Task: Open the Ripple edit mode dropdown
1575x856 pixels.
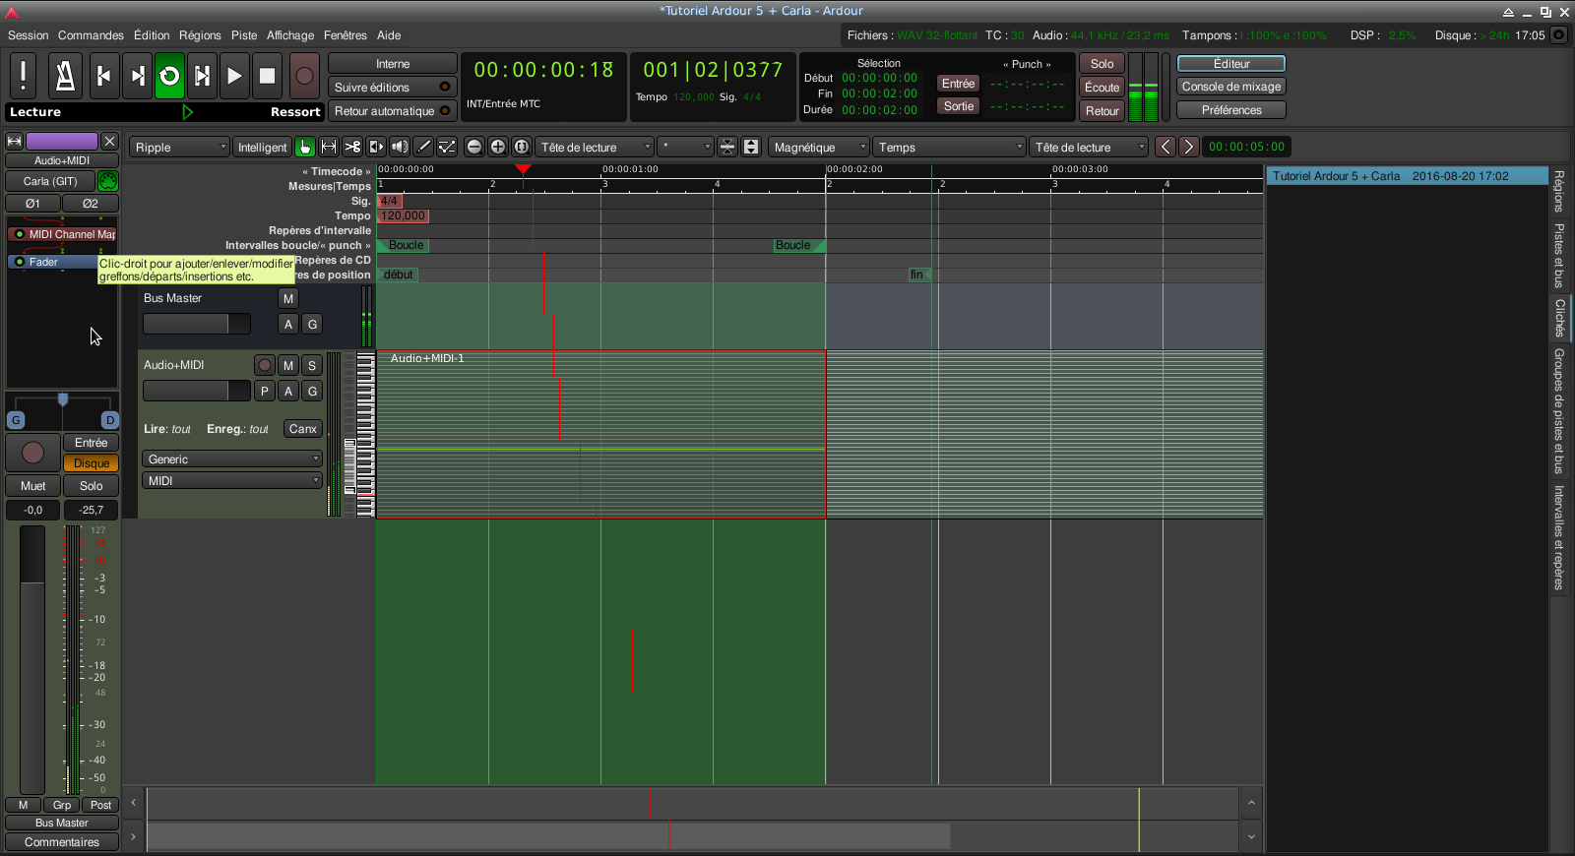Action: coord(180,148)
